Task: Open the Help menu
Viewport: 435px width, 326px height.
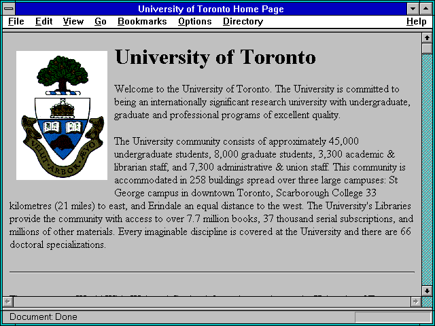Action: 417,22
